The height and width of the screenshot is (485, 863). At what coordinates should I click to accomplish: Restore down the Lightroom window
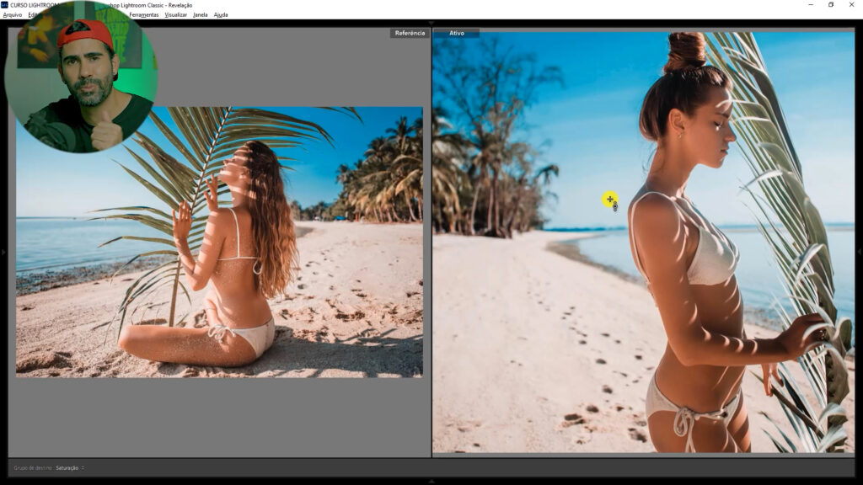830,4
